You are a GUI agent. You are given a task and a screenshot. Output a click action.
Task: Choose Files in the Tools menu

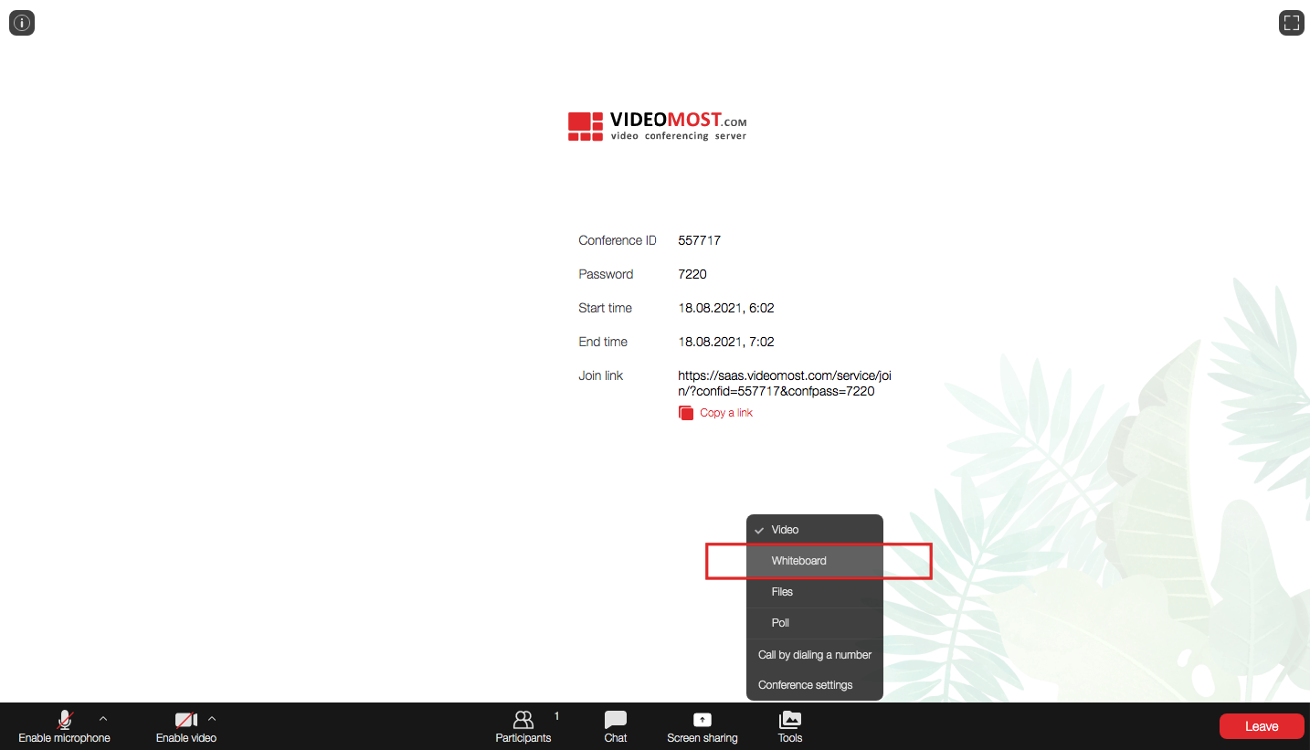(782, 592)
